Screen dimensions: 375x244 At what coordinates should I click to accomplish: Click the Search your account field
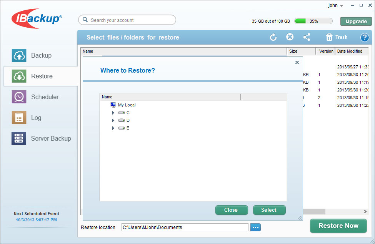click(127, 20)
